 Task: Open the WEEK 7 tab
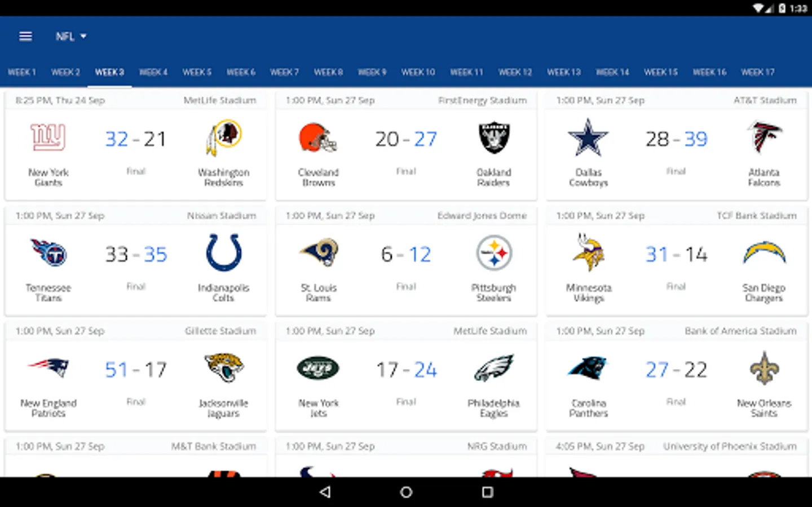point(284,72)
